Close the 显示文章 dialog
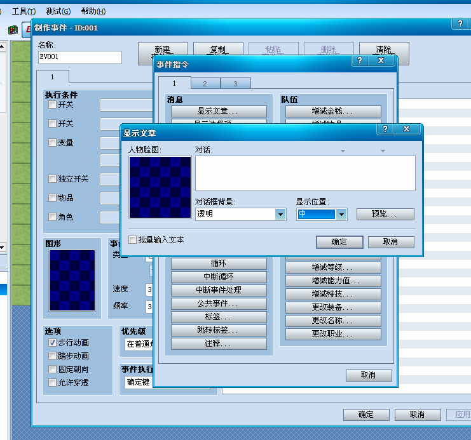The width and height of the screenshot is (471, 440). [x=406, y=129]
